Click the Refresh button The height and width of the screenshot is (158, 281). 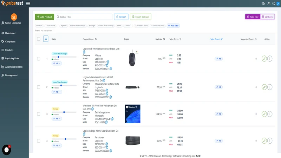point(121,17)
